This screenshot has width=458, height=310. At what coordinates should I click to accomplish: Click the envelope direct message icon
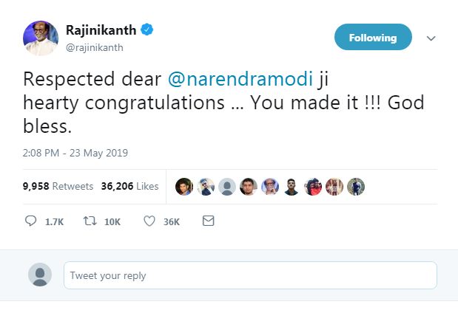coord(209,221)
